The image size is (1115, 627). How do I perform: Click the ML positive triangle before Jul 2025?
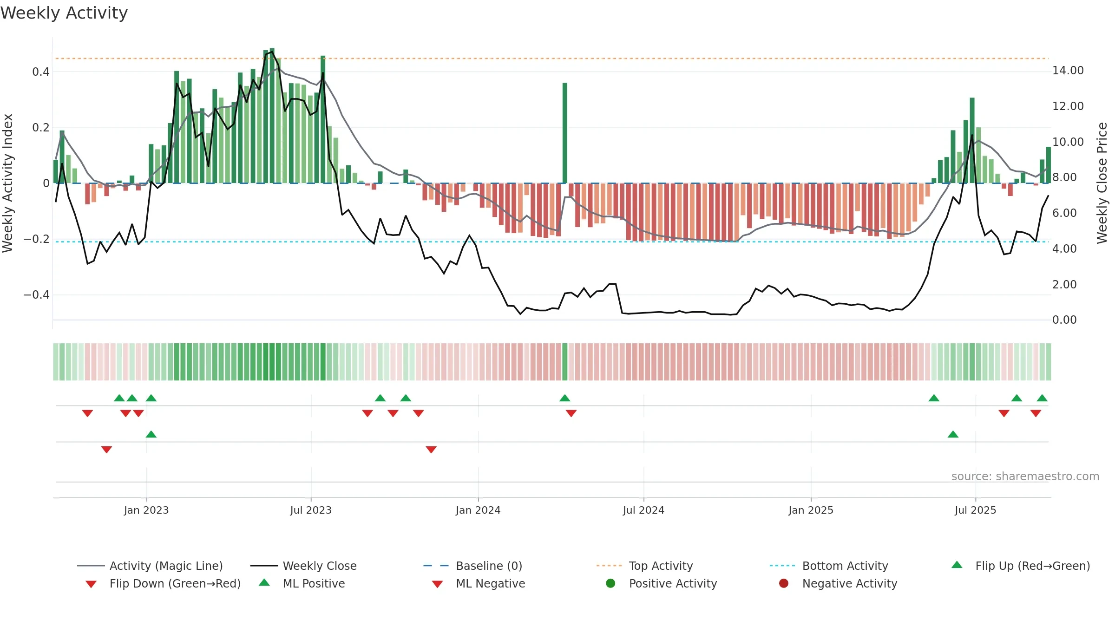point(953,434)
